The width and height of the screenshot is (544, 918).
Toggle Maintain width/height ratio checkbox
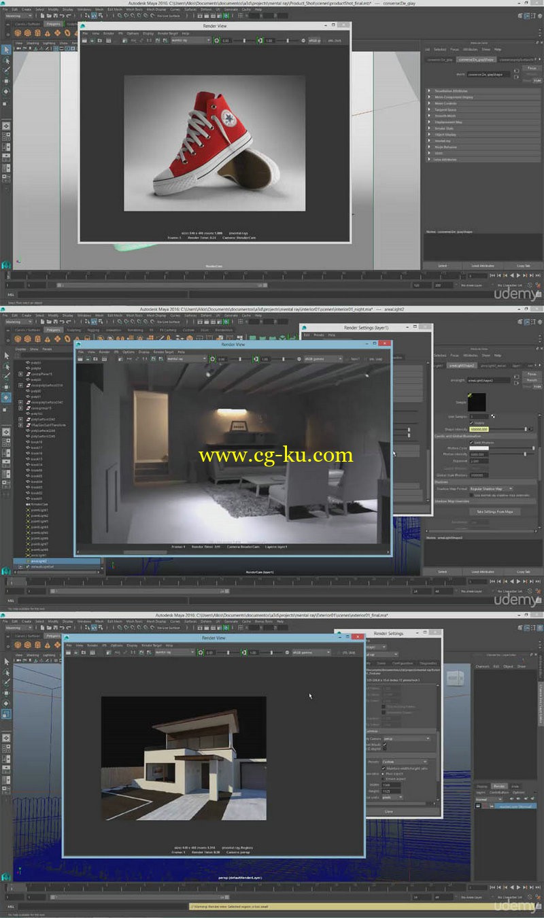click(x=384, y=768)
